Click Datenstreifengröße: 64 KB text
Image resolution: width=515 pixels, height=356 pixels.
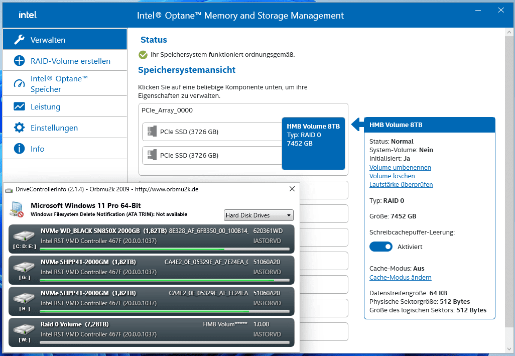408,293
